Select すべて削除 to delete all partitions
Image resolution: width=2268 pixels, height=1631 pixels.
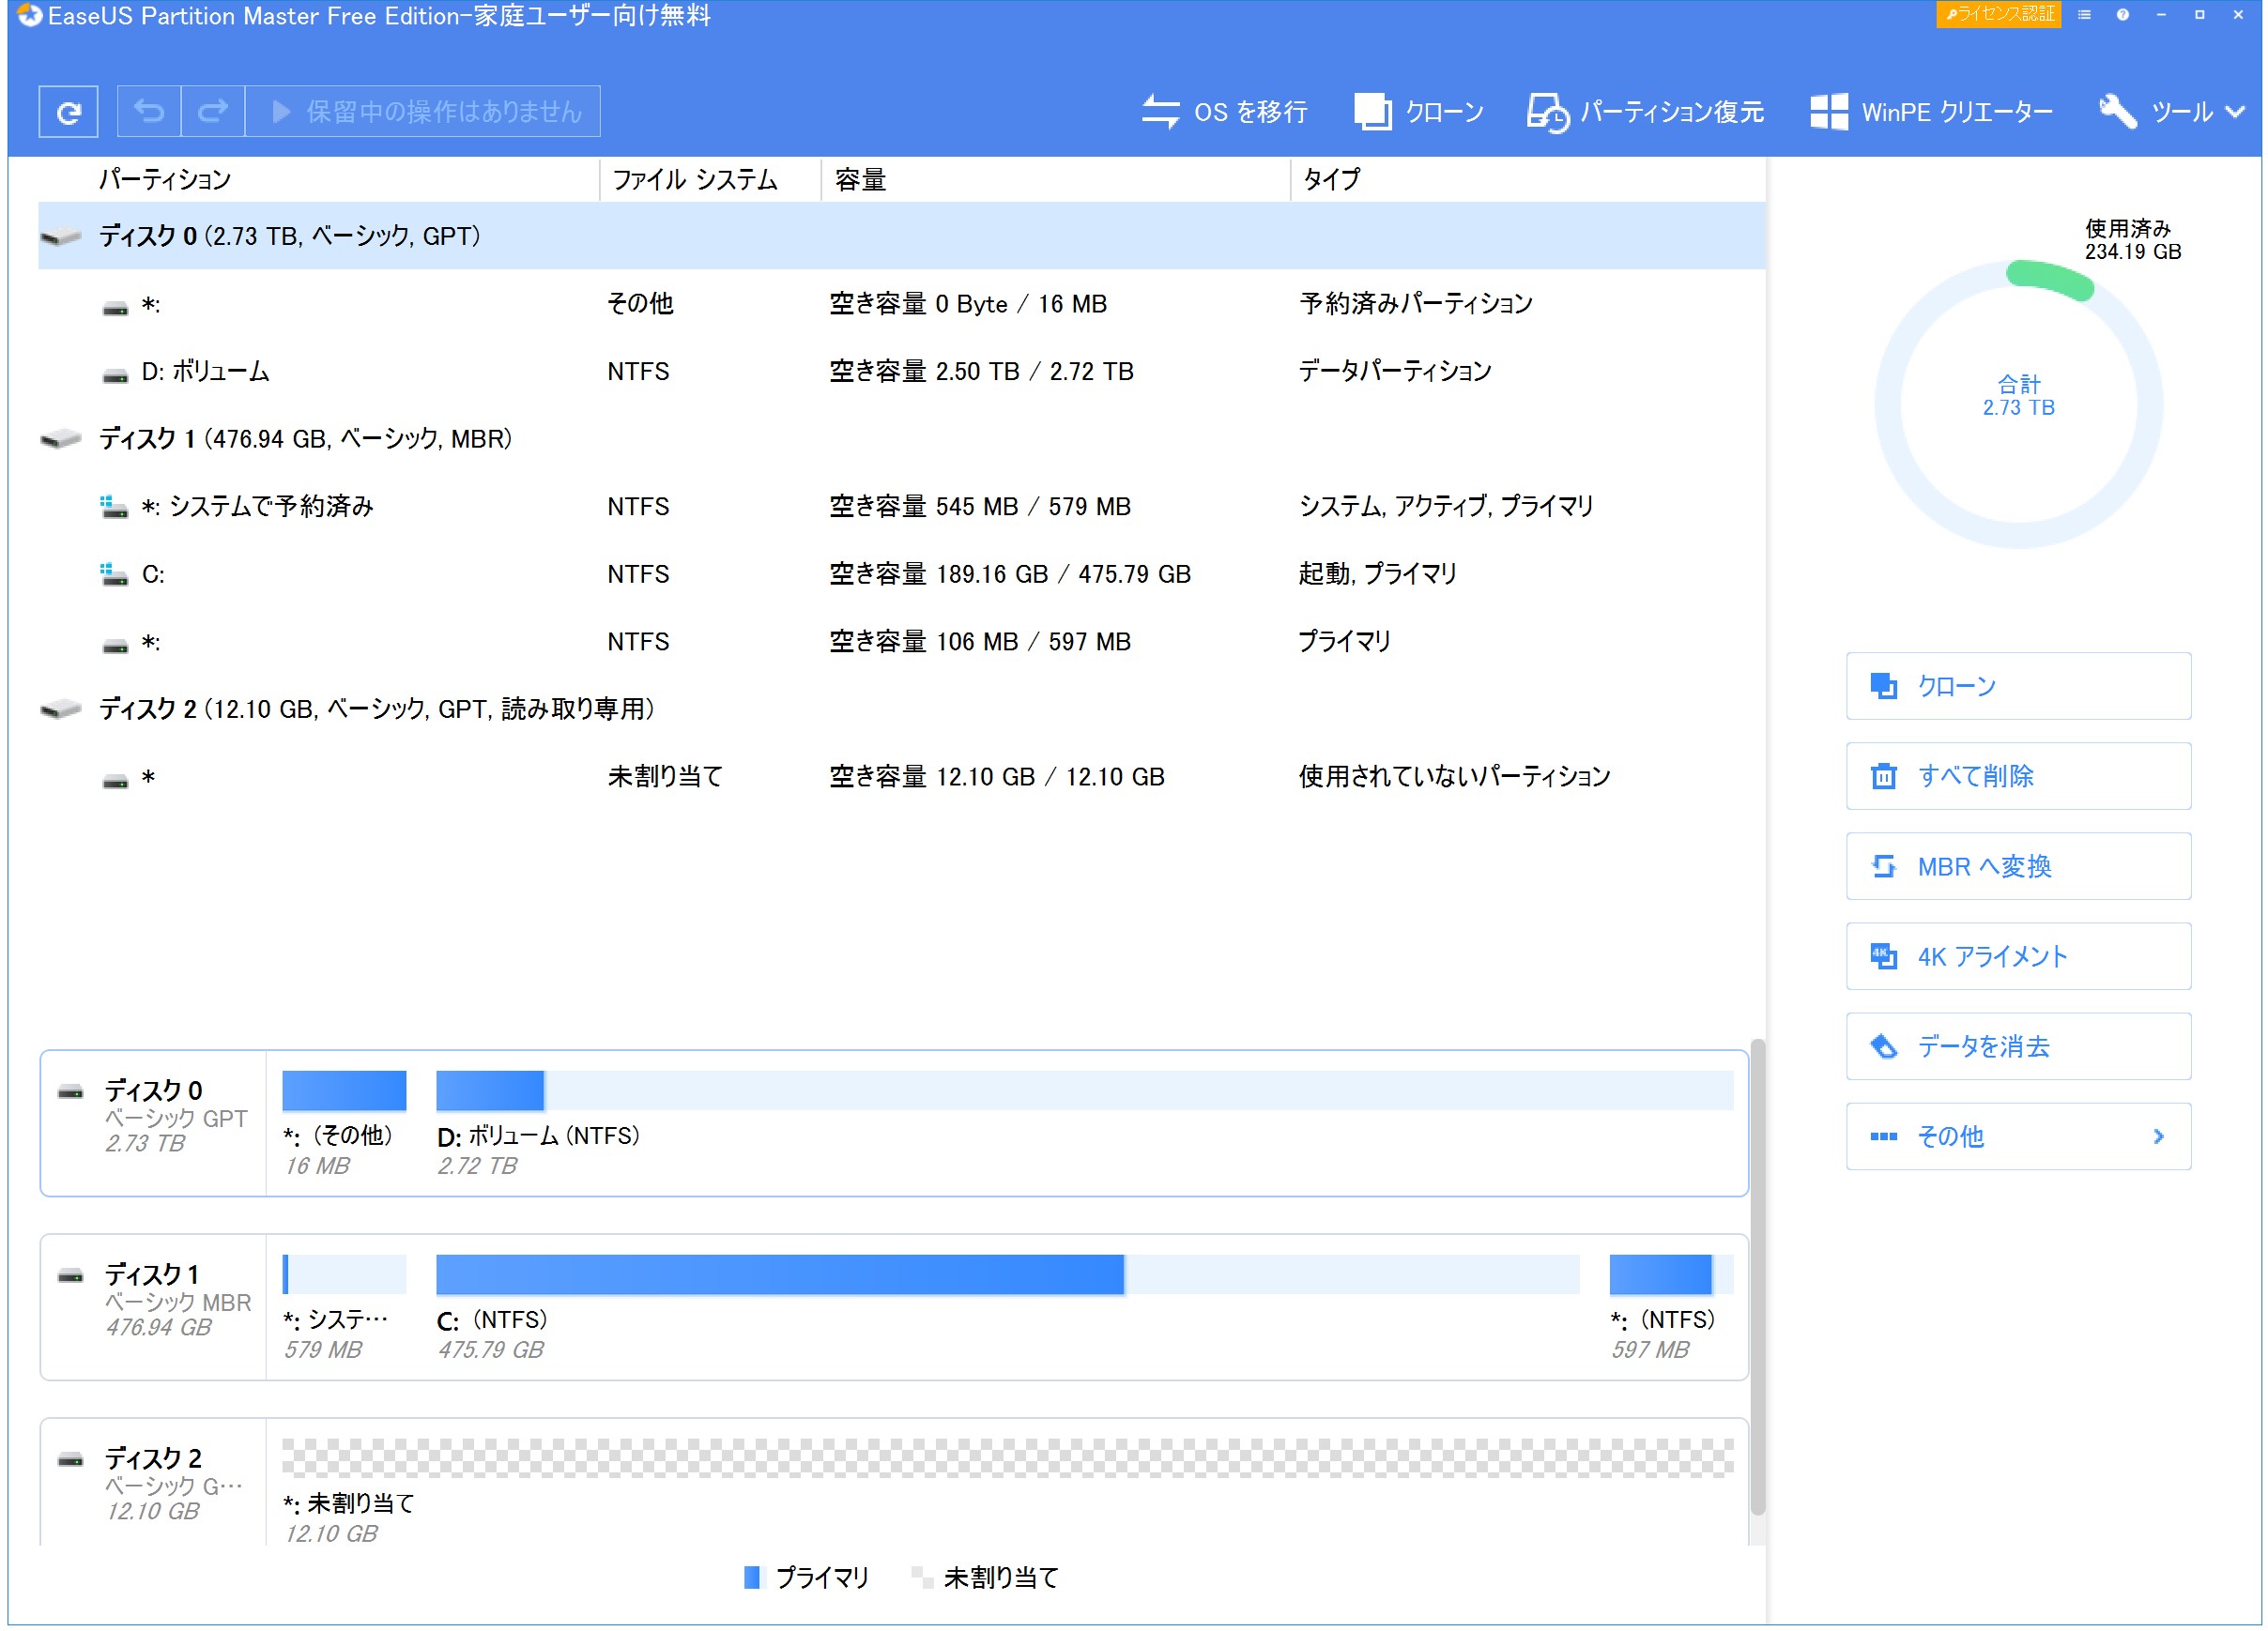2017,776
